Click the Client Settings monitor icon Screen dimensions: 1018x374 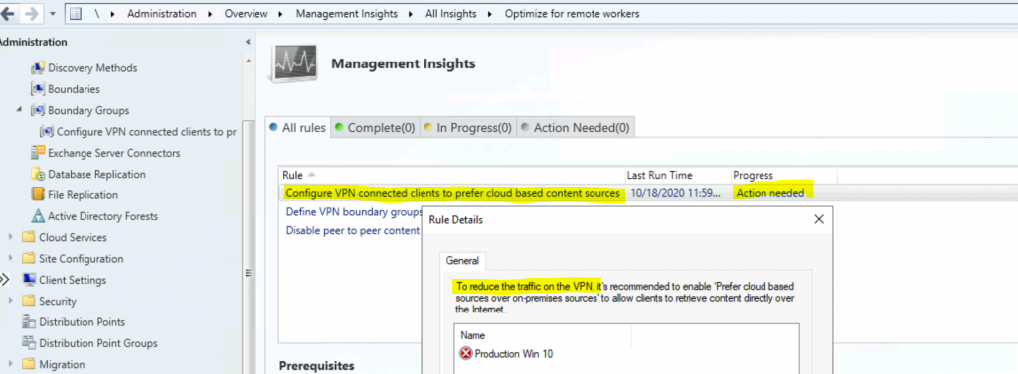coord(28,280)
